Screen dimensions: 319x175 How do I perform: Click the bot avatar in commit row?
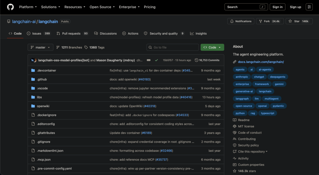click(32, 60)
